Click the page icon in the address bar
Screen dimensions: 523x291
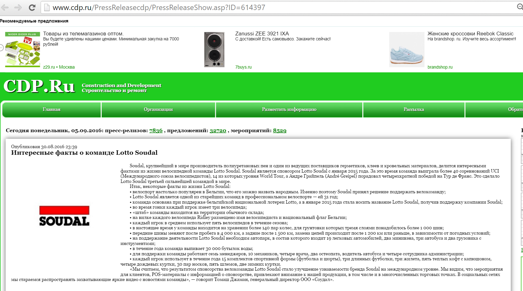click(47, 8)
